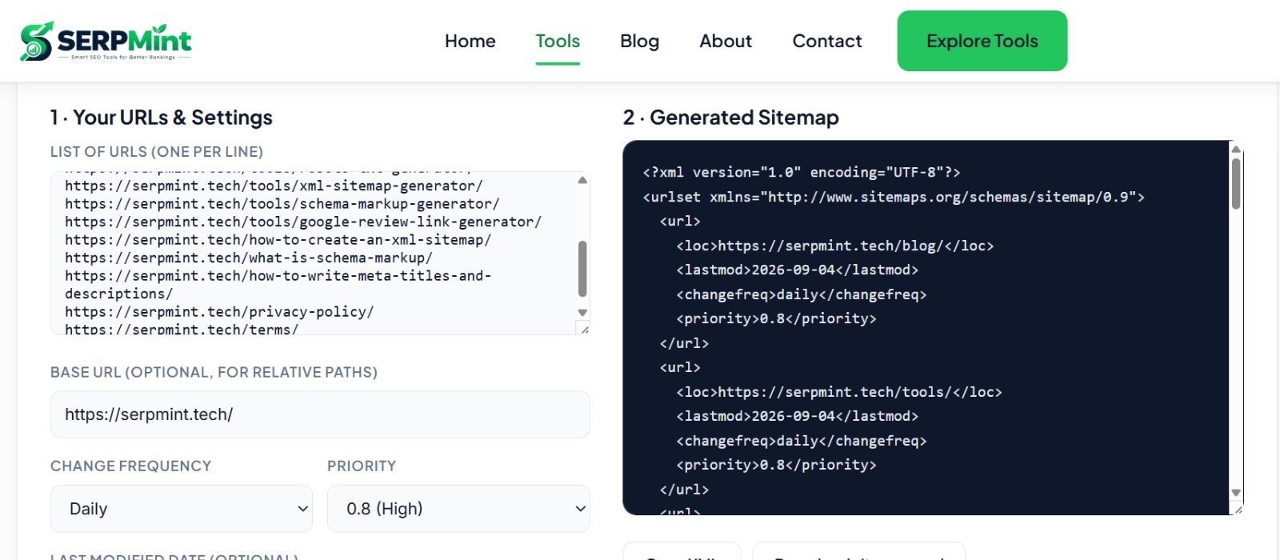The width and height of the screenshot is (1280, 560).
Task: Click the sitemap output scrollbar thumb
Action: [1236, 183]
